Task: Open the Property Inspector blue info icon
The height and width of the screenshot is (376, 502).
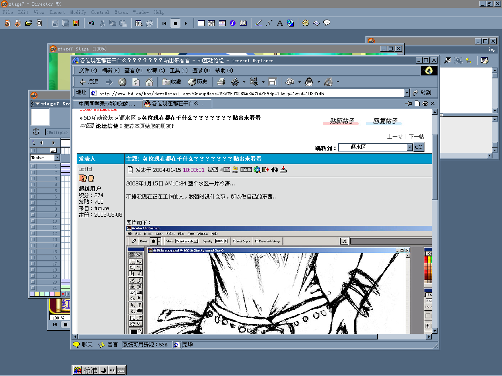Action: [x=233, y=23]
